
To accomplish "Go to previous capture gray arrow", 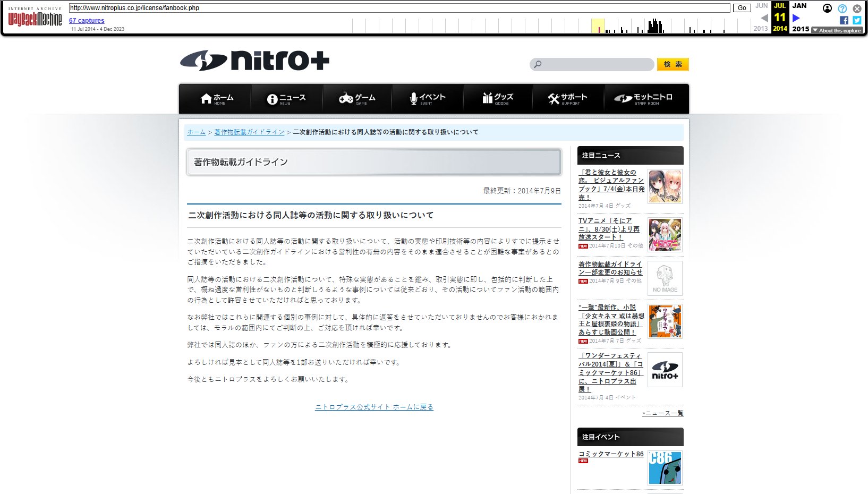I will coord(764,18).
